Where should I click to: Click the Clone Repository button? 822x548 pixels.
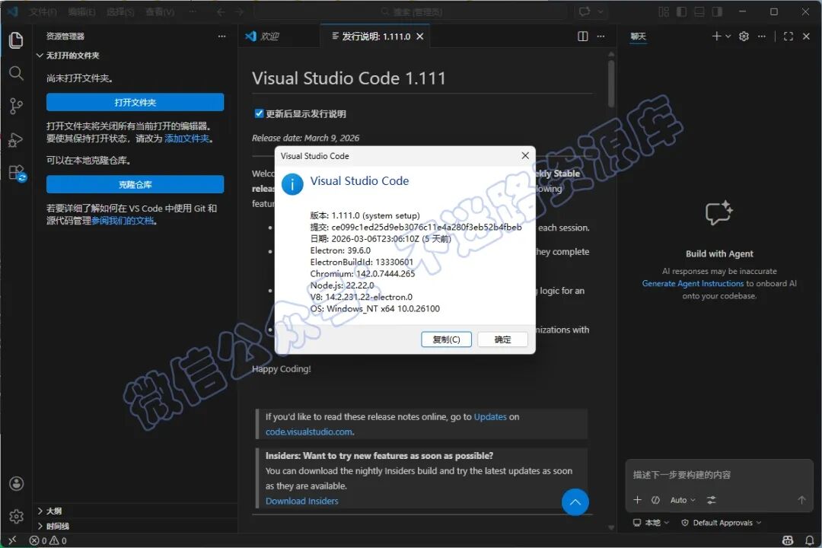(x=135, y=185)
